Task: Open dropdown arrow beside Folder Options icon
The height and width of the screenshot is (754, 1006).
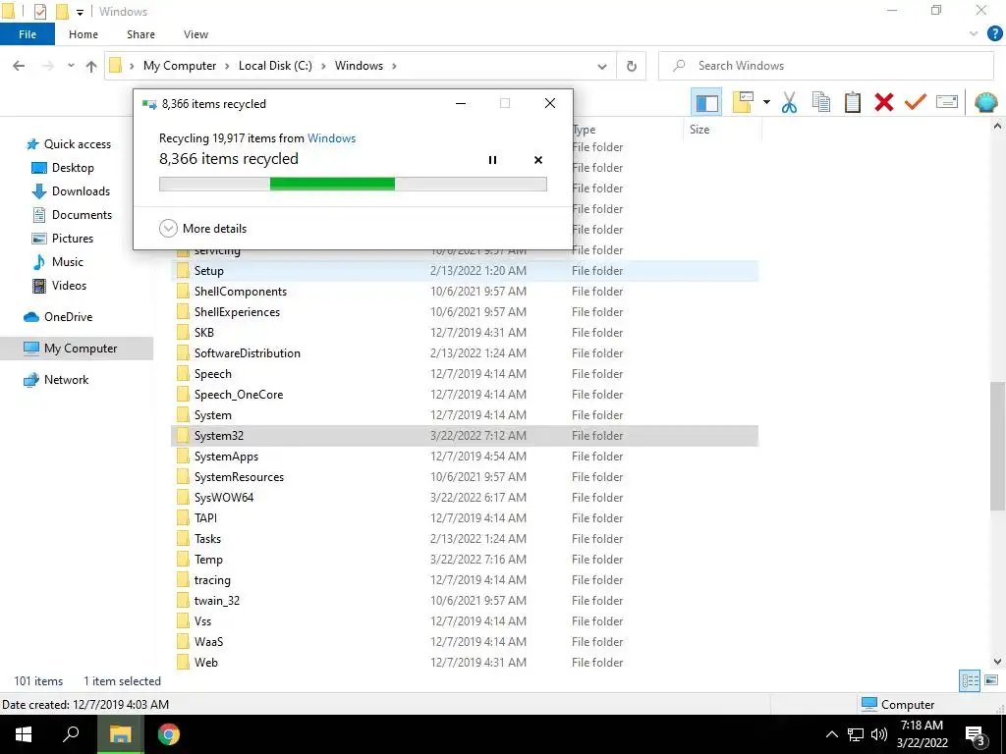Action: click(x=766, y=102)
